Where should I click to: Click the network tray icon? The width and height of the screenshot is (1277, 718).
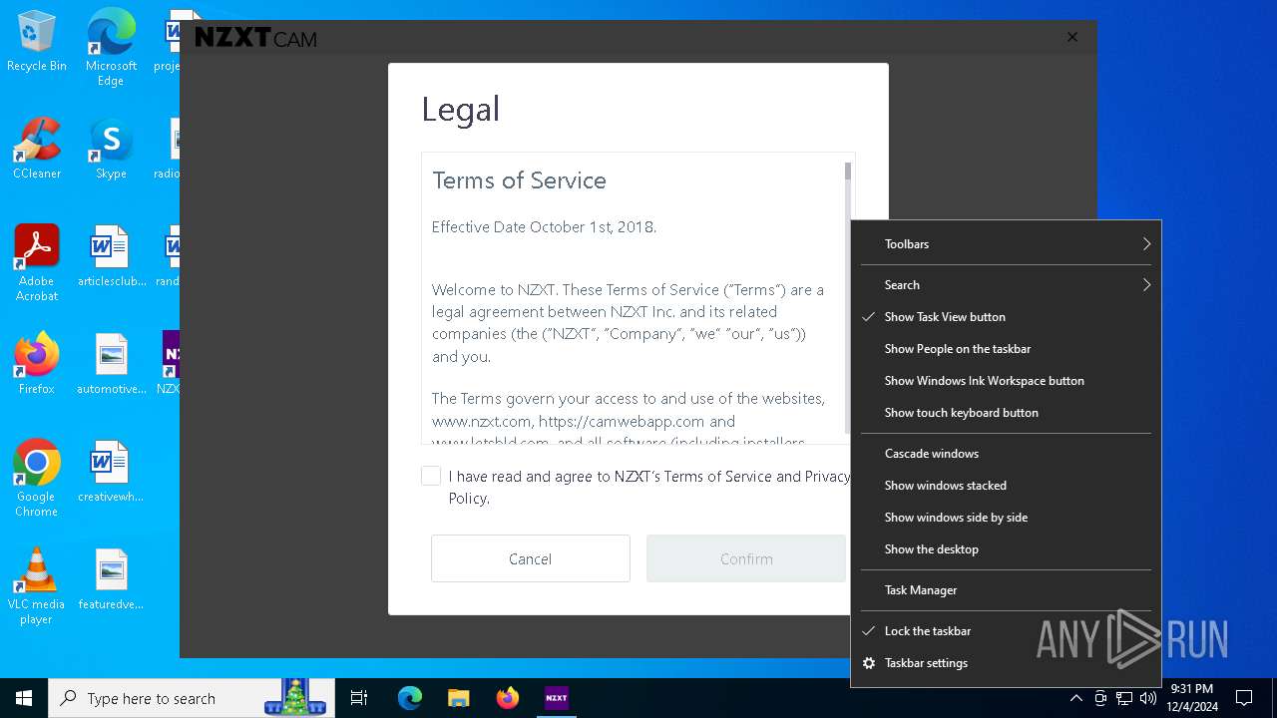point(1124,698)
